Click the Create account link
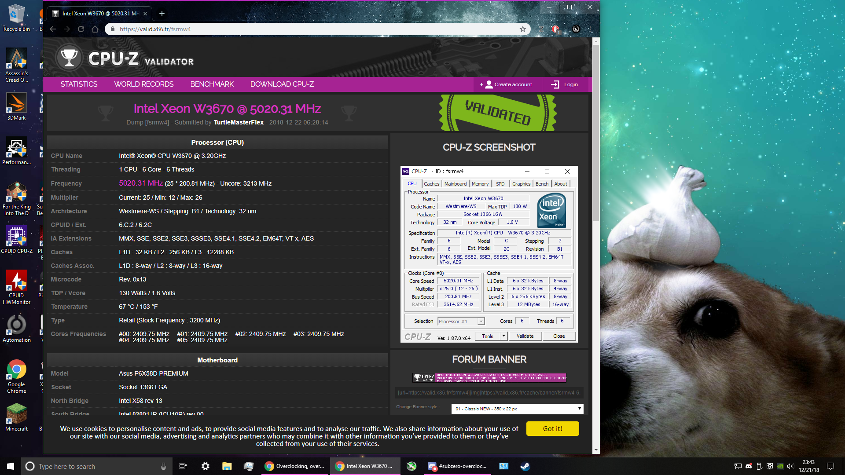 [x=508, y=84]
